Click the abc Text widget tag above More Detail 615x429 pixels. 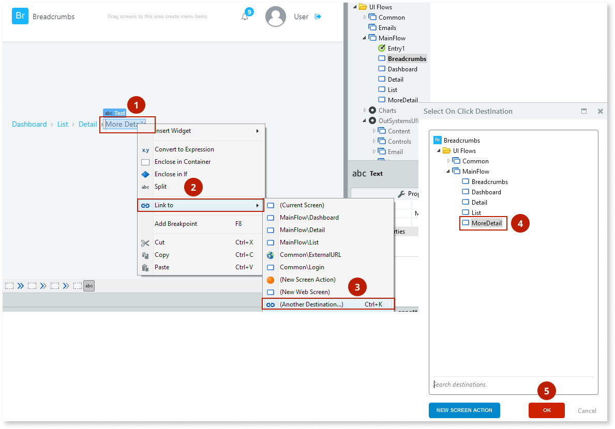coord(114,113)
